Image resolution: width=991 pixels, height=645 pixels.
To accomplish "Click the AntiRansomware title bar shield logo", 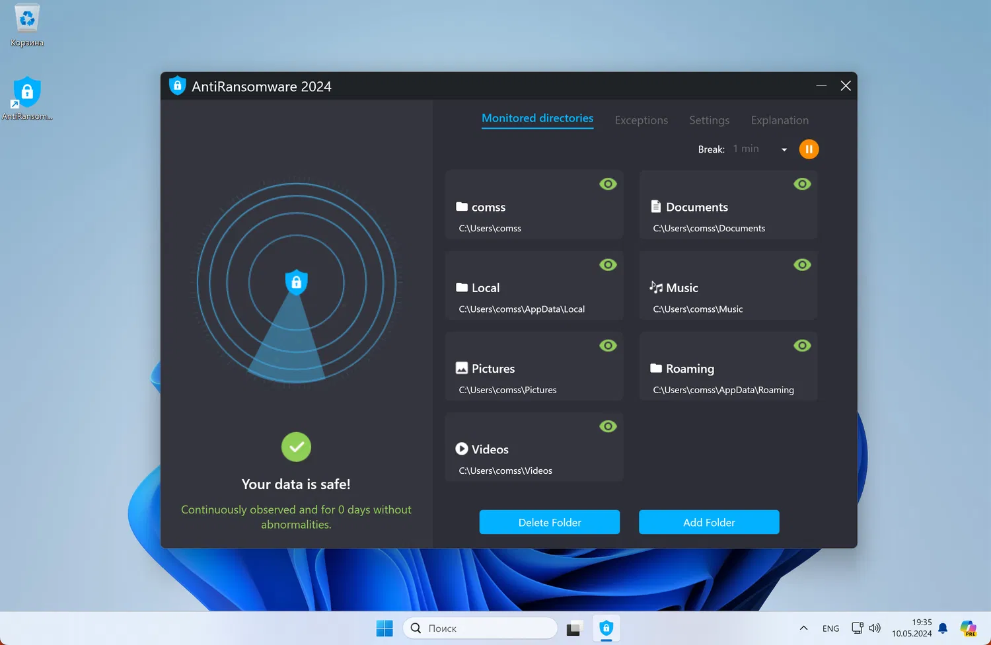I will (177, 86).
